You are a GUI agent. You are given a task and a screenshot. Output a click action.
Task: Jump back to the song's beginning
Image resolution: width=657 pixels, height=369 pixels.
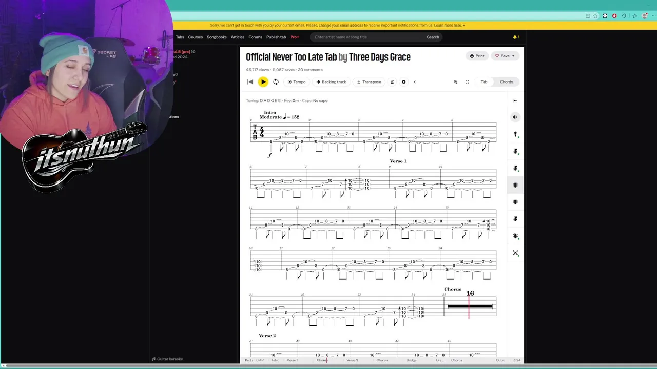[250, 82]
